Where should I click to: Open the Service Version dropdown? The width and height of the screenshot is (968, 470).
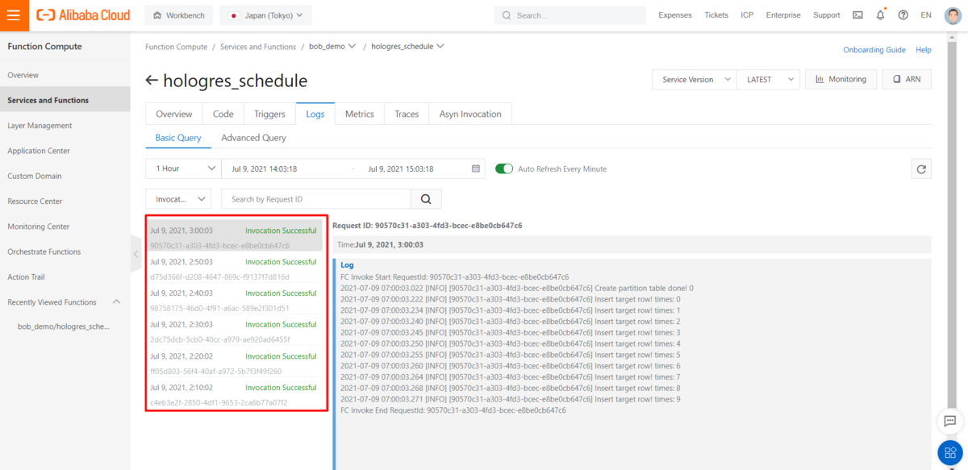[695, 79]
